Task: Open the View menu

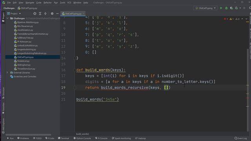Action: pos(21,3)
